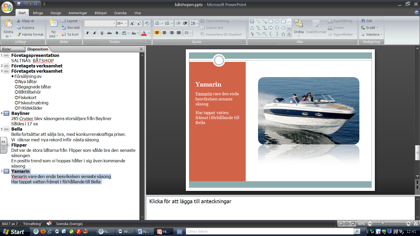This screenshot has height=236, width=420.
Task: Open the Granska ribbon tab
Action: (120, 13)
